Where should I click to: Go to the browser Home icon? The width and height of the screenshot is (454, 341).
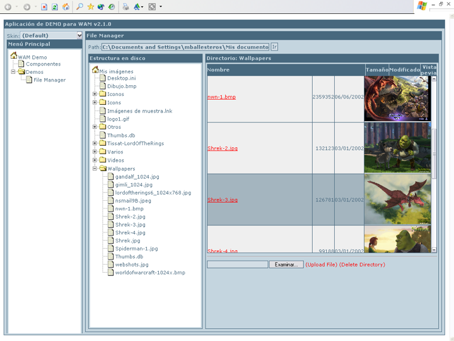tap(66, 7)
